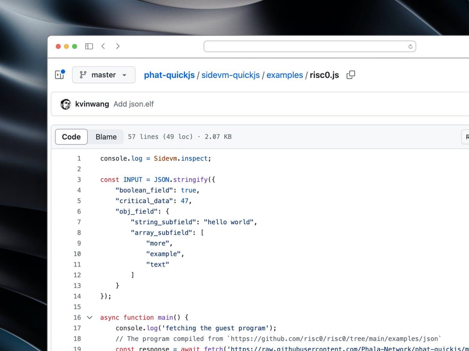469x351 pixels.
Task: Open the phat-quickjs repository link
Action: (169, 75)
